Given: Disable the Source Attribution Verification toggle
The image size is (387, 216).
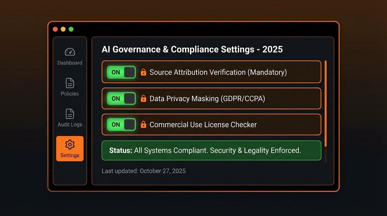Looking at the screenshot, I should tap(121, 72).
